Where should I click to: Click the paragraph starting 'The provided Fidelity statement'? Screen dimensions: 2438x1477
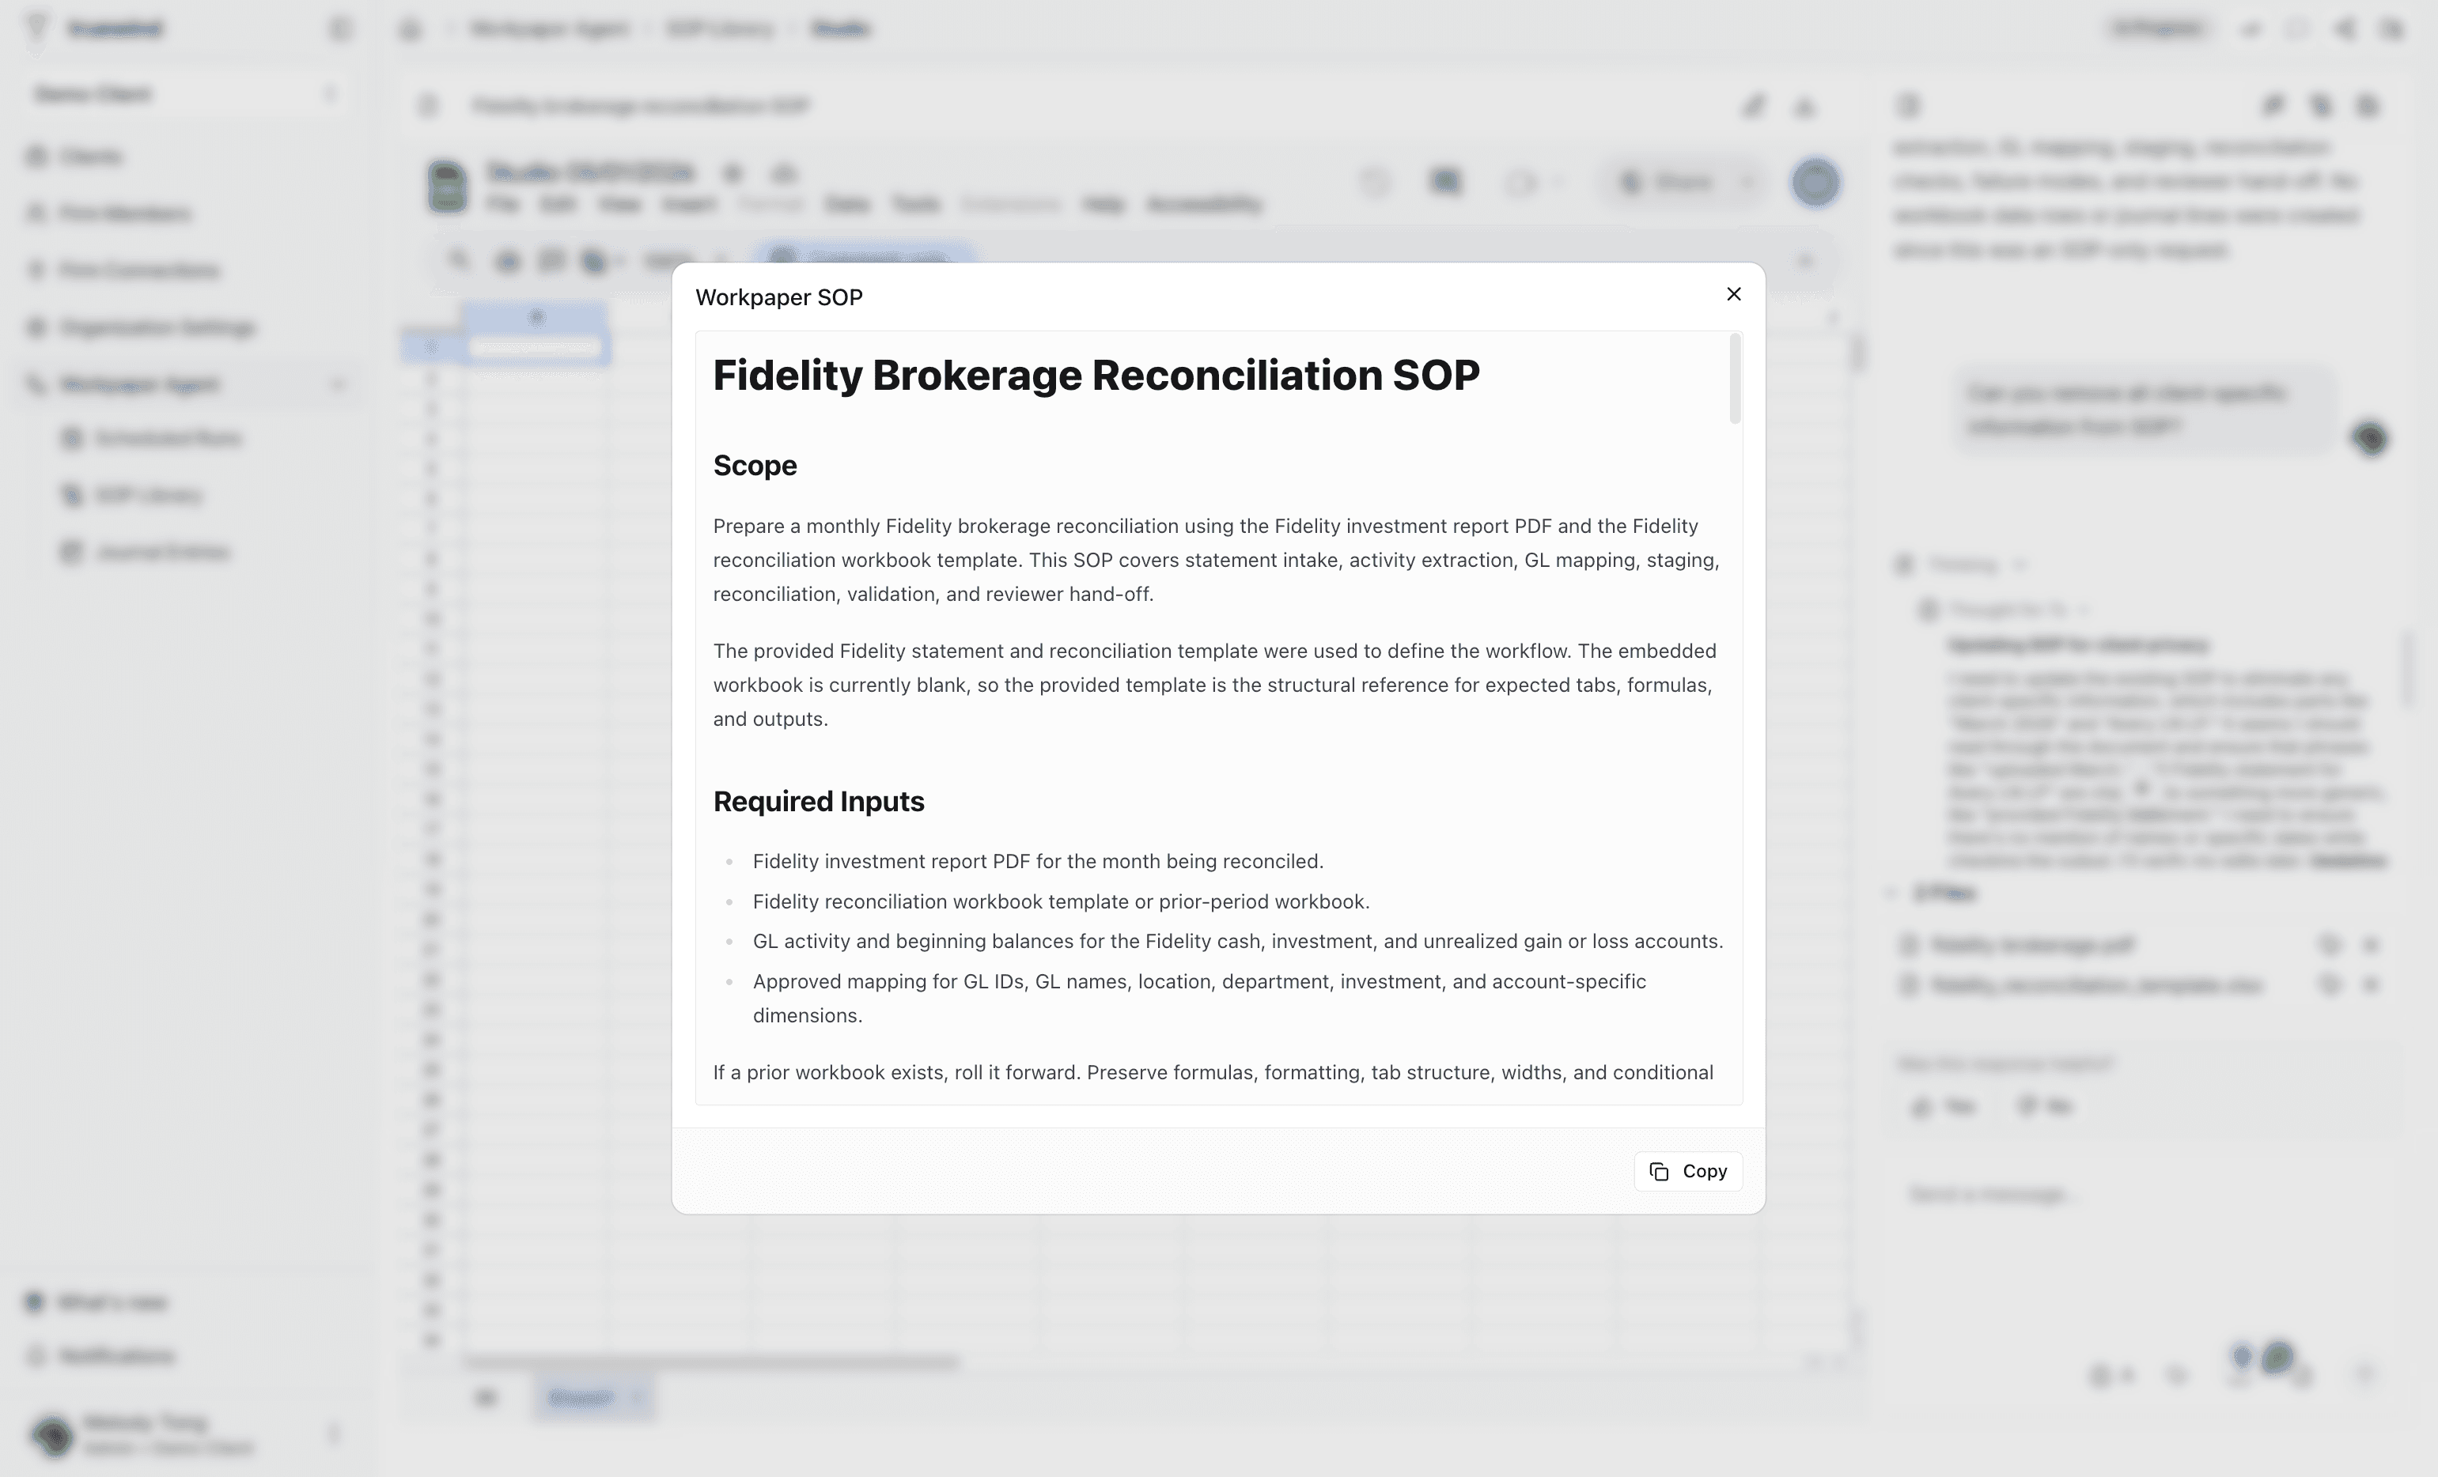[x=1217, y=685]
